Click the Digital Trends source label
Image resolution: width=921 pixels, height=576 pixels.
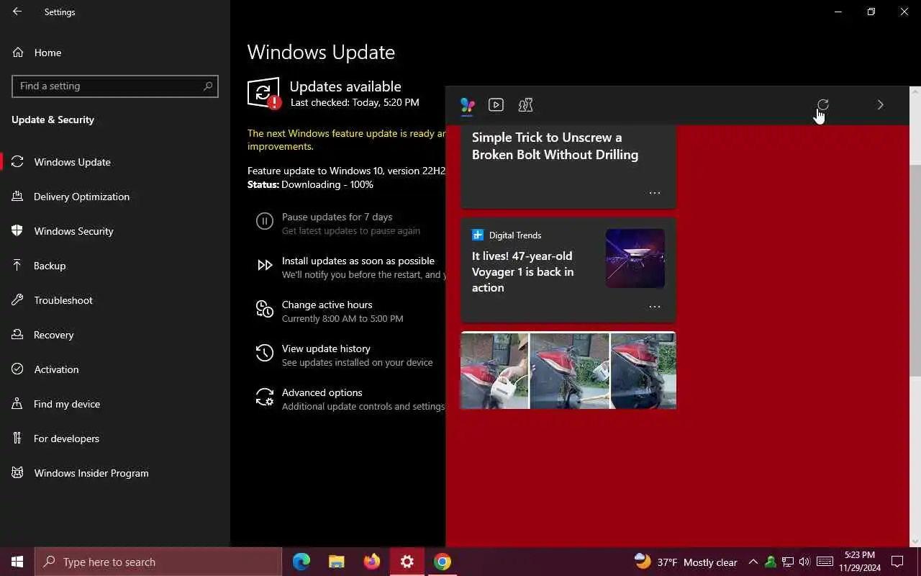coord(515,235)
